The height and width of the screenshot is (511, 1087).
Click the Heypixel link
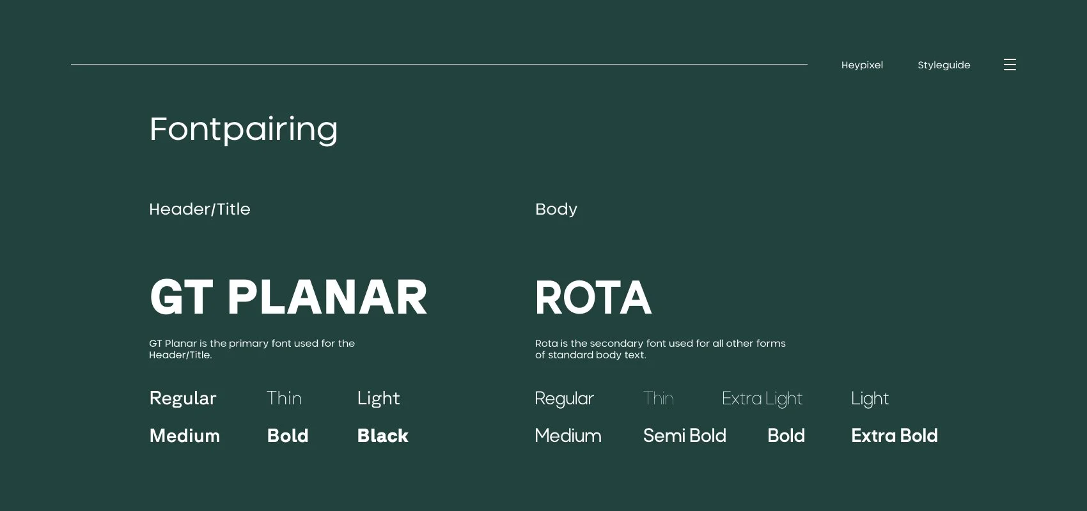[862, 65]
